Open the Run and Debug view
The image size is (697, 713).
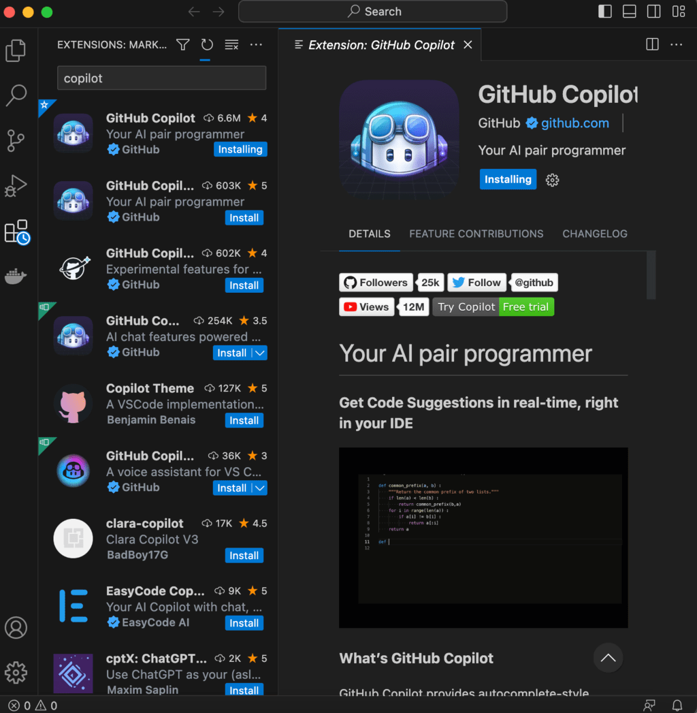(x=16, y=185)
